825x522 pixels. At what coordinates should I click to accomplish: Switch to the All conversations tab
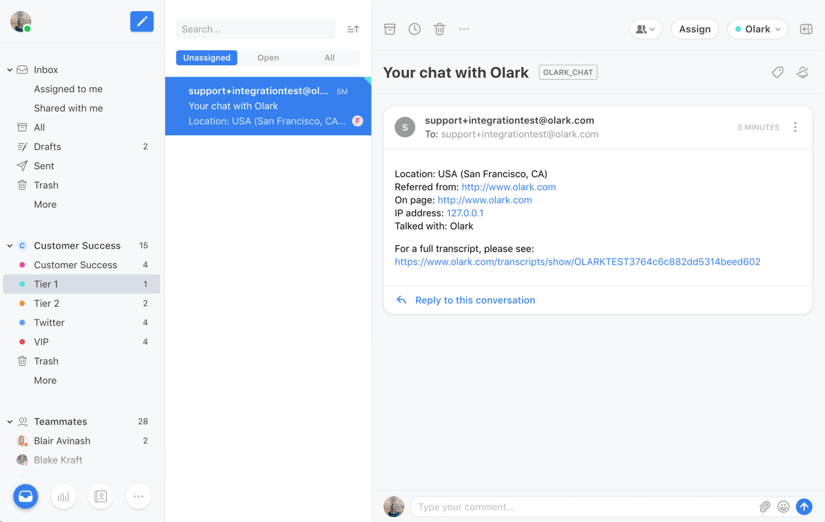(329, 58)
